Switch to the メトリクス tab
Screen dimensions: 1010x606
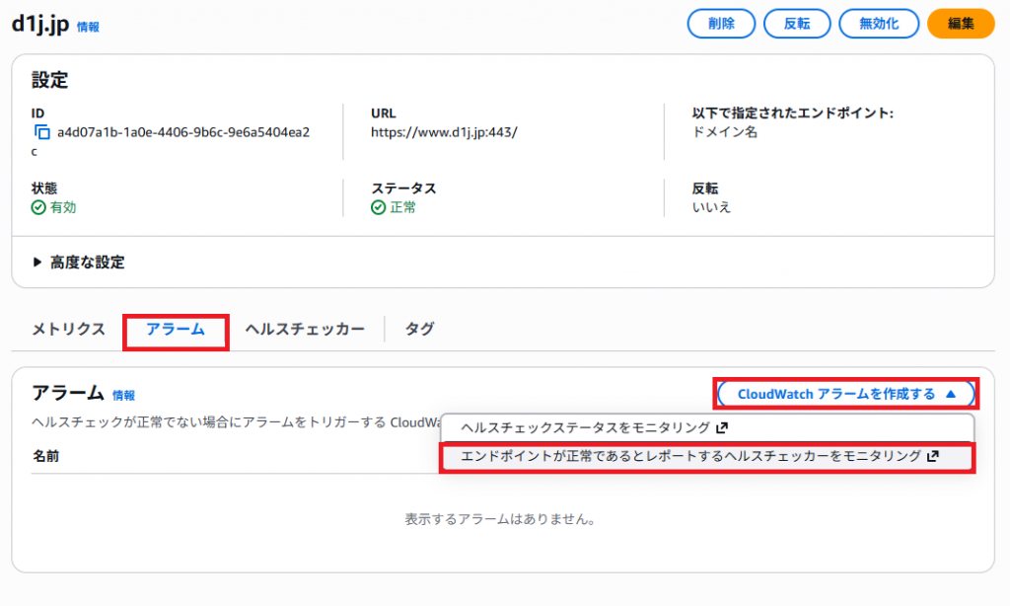[68, 330]
